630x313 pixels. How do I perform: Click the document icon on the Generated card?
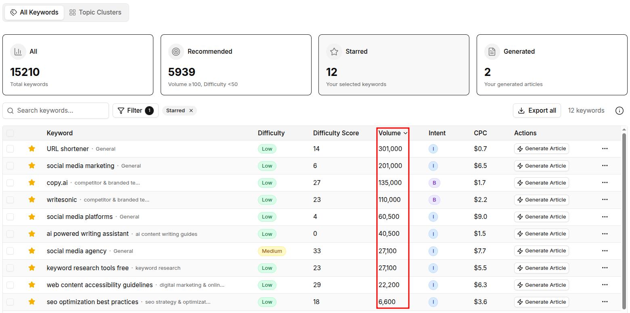492,51
